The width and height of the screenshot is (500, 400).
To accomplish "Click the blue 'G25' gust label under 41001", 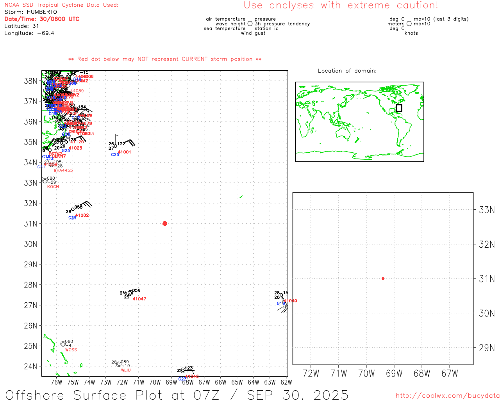I will click(115, 155).
